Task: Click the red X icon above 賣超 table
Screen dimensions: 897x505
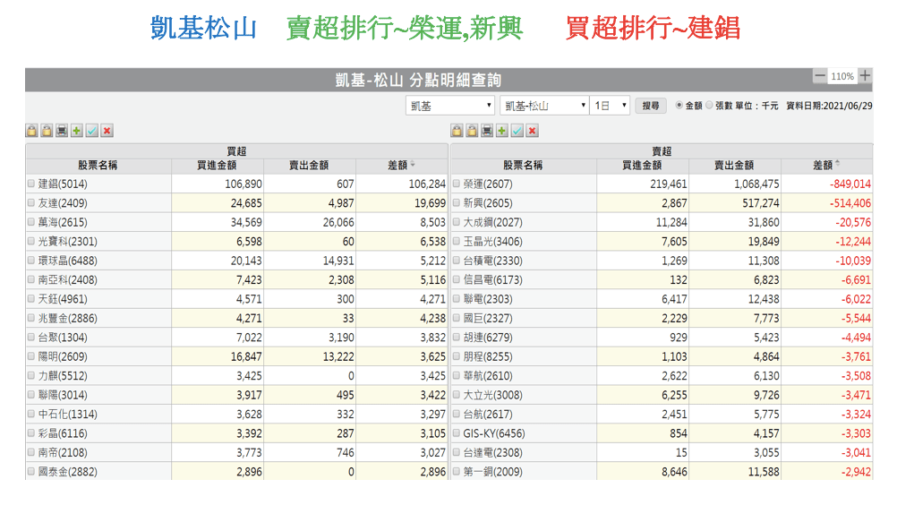Action: point(533,131)
